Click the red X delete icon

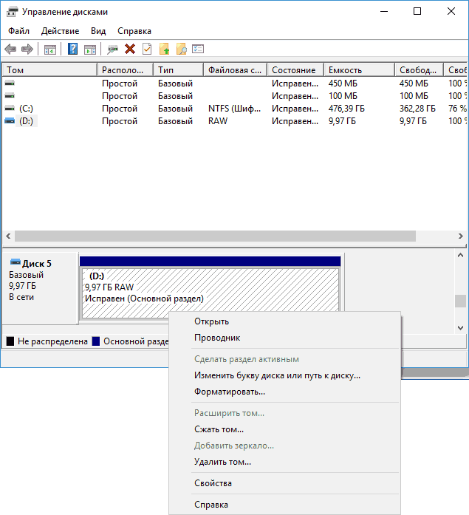(x=130, y=50)
